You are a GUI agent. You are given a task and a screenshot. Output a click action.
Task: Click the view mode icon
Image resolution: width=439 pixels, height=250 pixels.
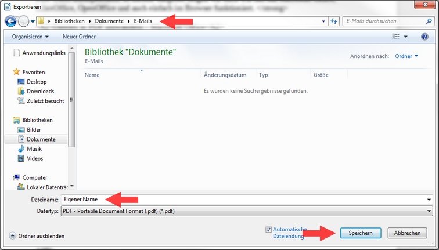click(x=397, y=37)
